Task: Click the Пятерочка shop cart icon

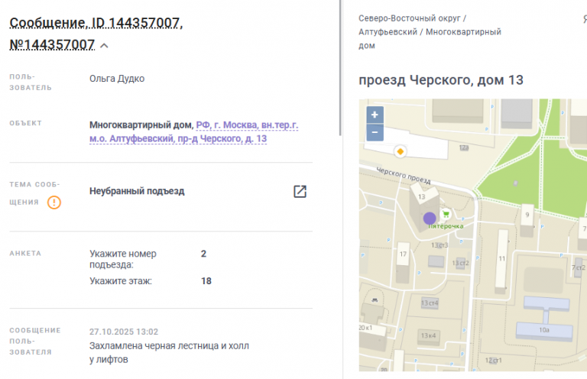Action: click(x=446, y=215)
